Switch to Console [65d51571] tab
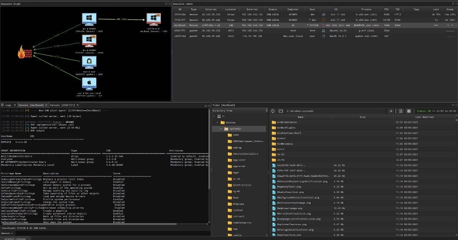The width and height of the screenshot is (458, 240). [62, 105]
